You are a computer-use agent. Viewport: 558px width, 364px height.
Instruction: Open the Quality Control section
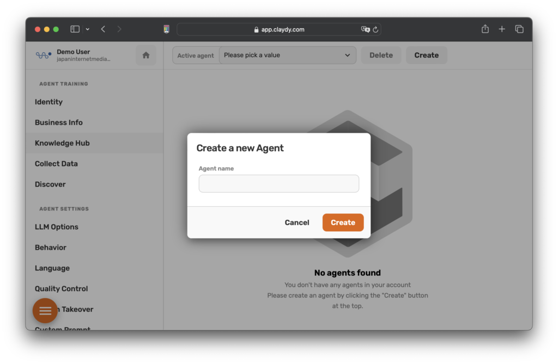(x=61, y=289)
